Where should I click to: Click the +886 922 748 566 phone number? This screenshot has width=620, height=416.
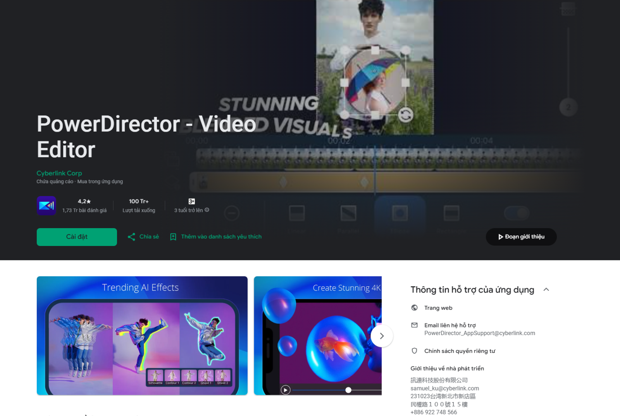coord(434,412)
